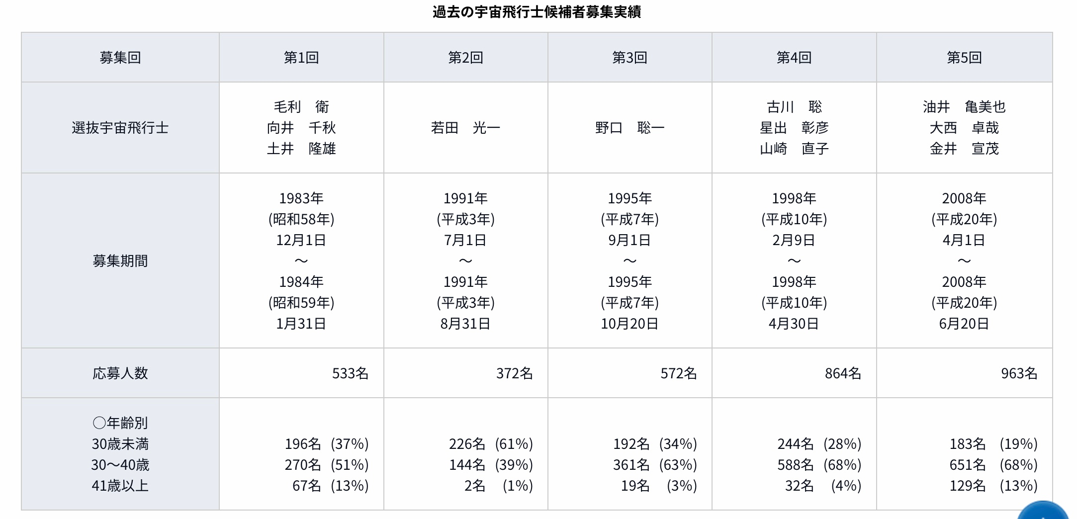Select astronaut name 野口 聡一
Image resolution: width=1077 pixels, height=519 pixels.
click(629, 128)
